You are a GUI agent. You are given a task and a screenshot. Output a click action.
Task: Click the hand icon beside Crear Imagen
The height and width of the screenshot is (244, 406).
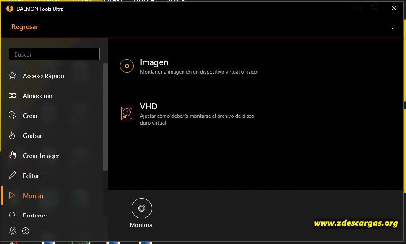click(x=12, y=155)
